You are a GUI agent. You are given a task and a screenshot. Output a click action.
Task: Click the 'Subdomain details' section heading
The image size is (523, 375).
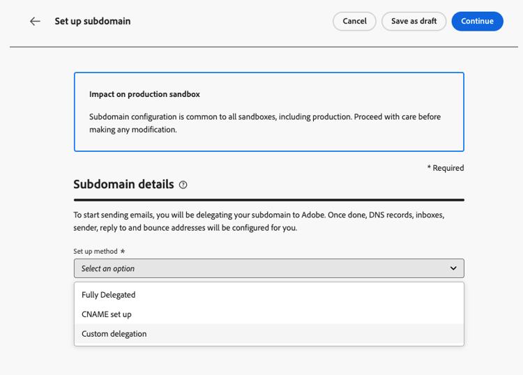[x=123, y=185]
